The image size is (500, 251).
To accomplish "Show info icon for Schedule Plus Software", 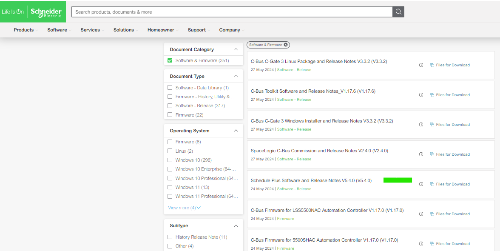I will 421,184.
